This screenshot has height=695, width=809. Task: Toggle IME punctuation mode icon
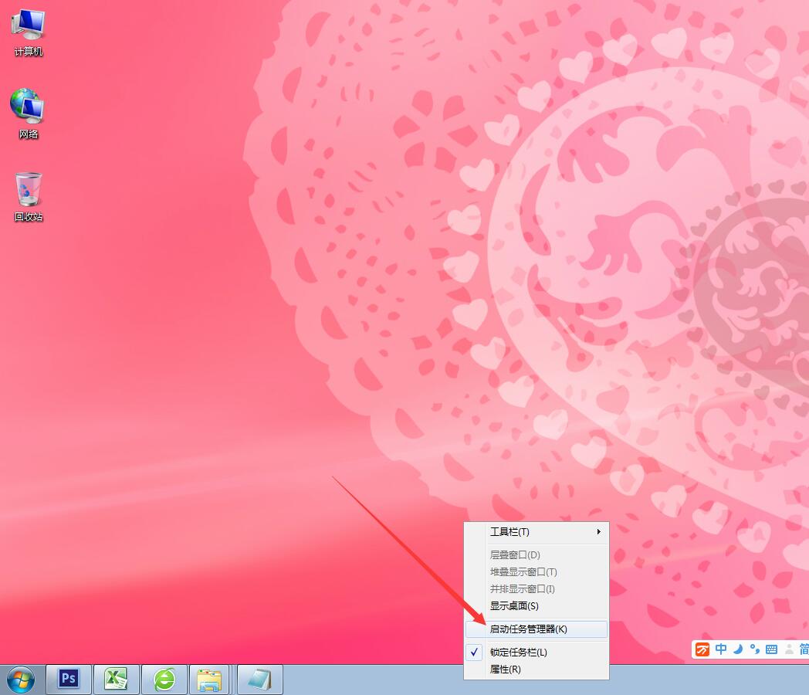pyautogui.click(x=754, y=649)
